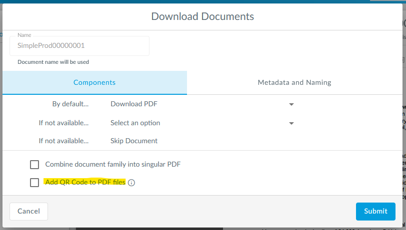The width and height of the screenshot is (406, 230).
Task: Click the arrow next to Download PDF
Action: click(291, 105)
